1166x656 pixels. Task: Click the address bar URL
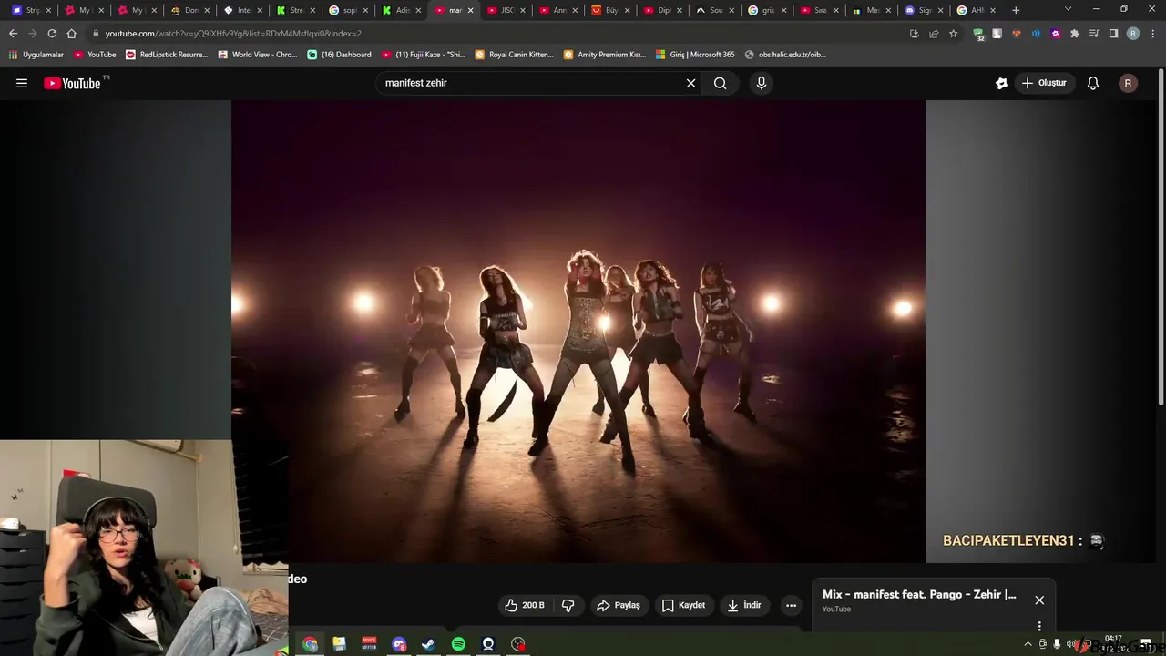point(233,34)
